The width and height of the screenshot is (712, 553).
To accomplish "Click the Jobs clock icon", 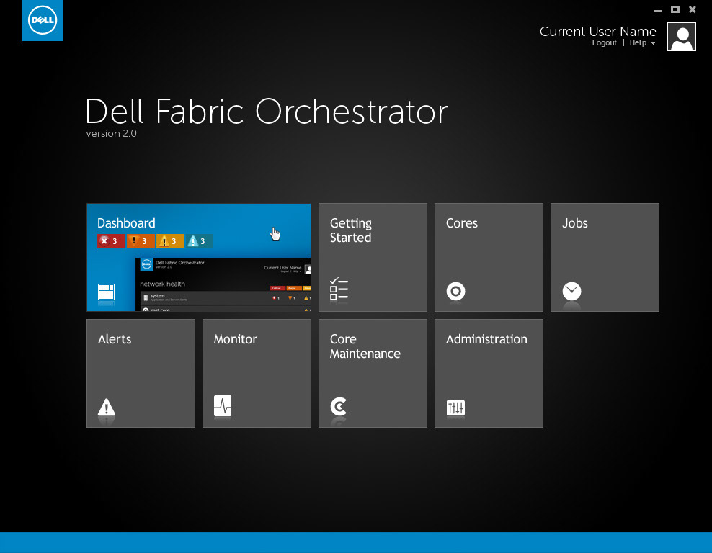I will [x=571, y=291].
